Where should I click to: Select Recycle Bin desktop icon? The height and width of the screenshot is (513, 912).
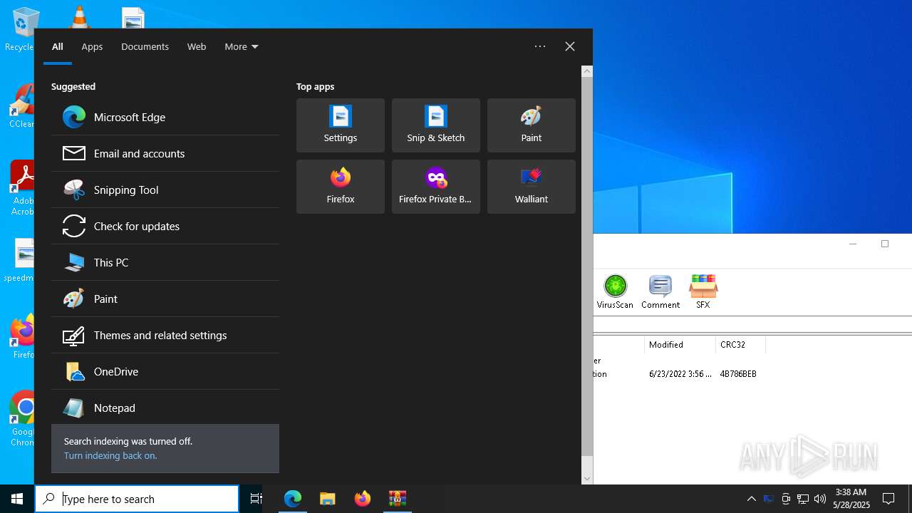pos(20,30)
